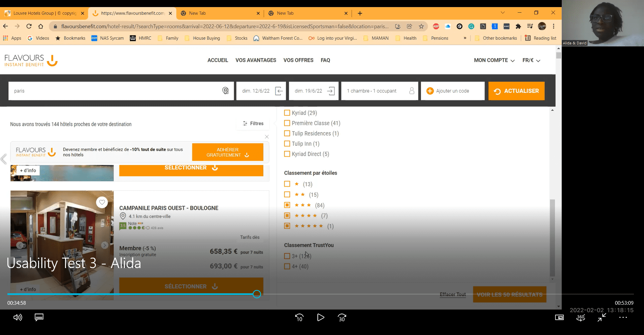
Task: Uncheck five-star (1) rating filter
Action: tap(287, 226)
